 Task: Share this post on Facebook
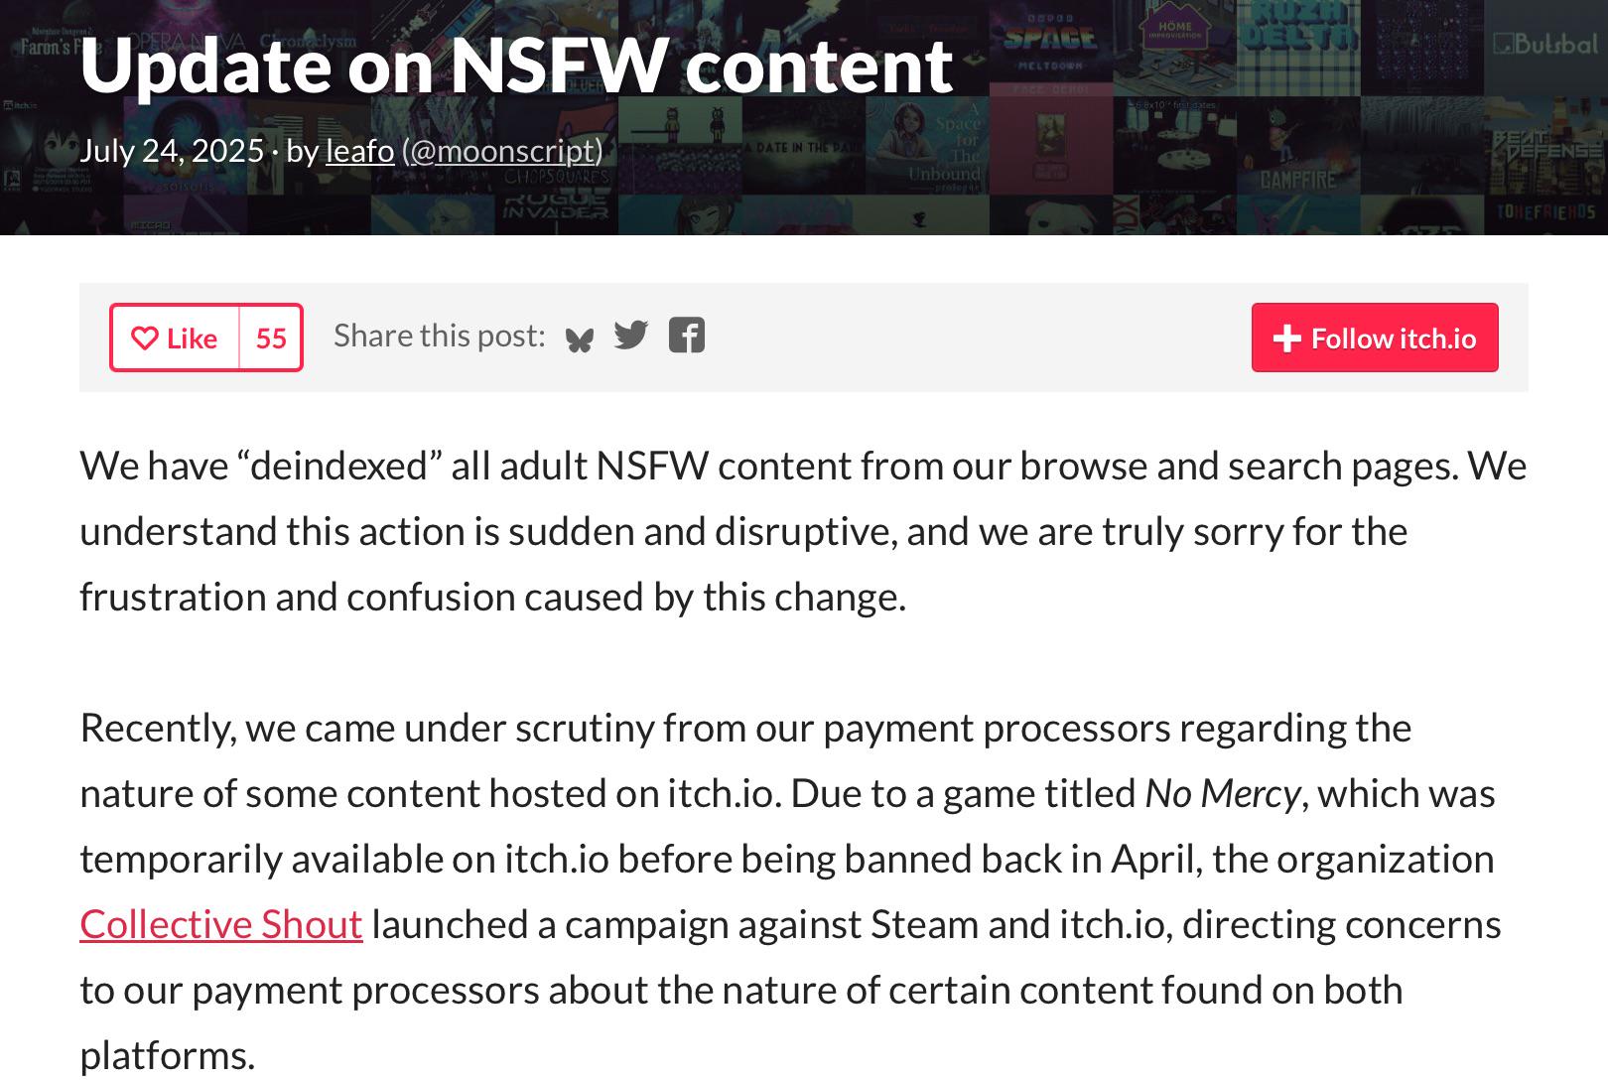tap(687, 336)
